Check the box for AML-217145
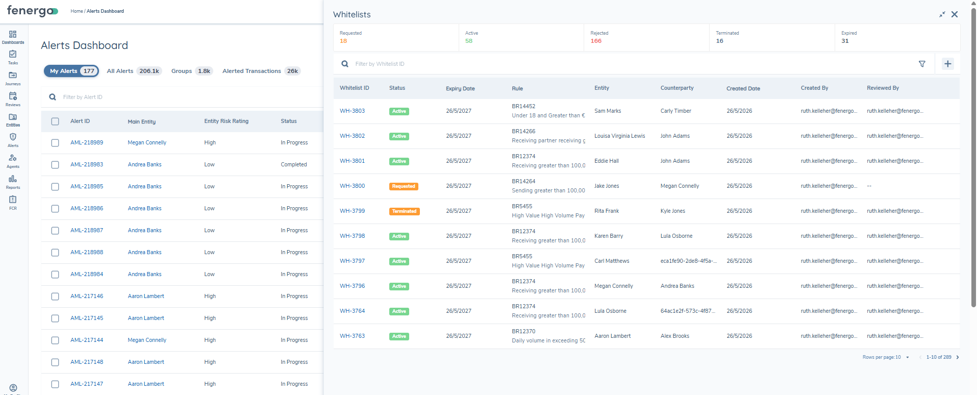 click(55, 318)
